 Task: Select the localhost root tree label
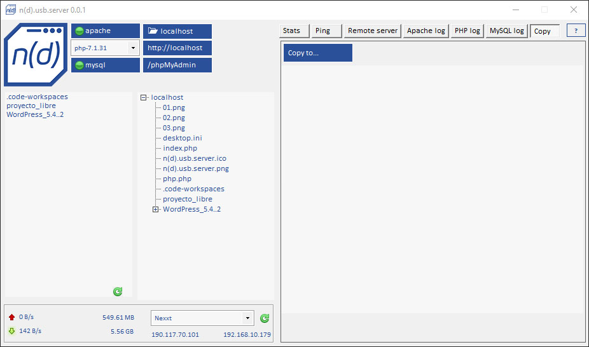pyautogui.click(x=167, y=97)
